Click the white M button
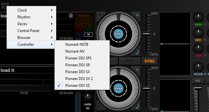 [x=89, y=35]
